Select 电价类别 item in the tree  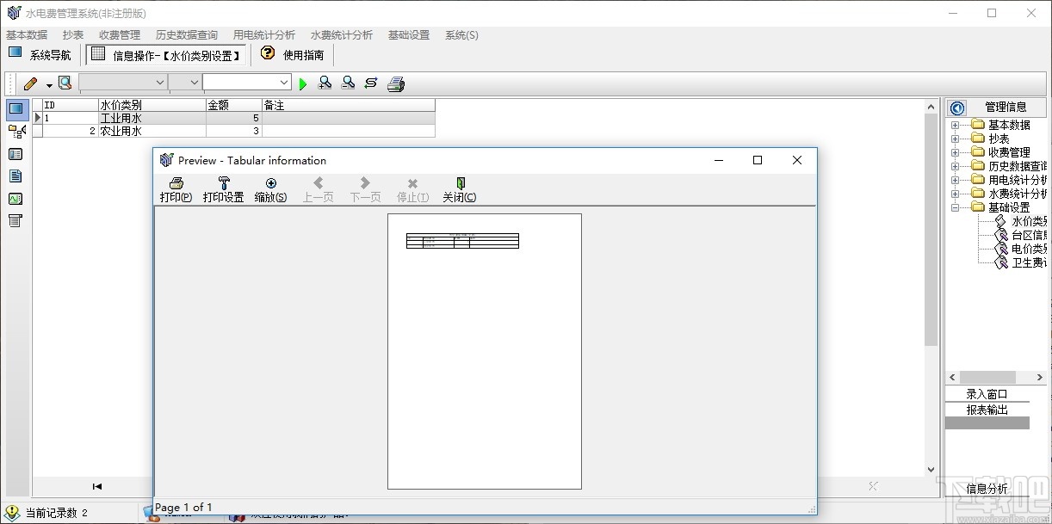(x=1029, y=250)
